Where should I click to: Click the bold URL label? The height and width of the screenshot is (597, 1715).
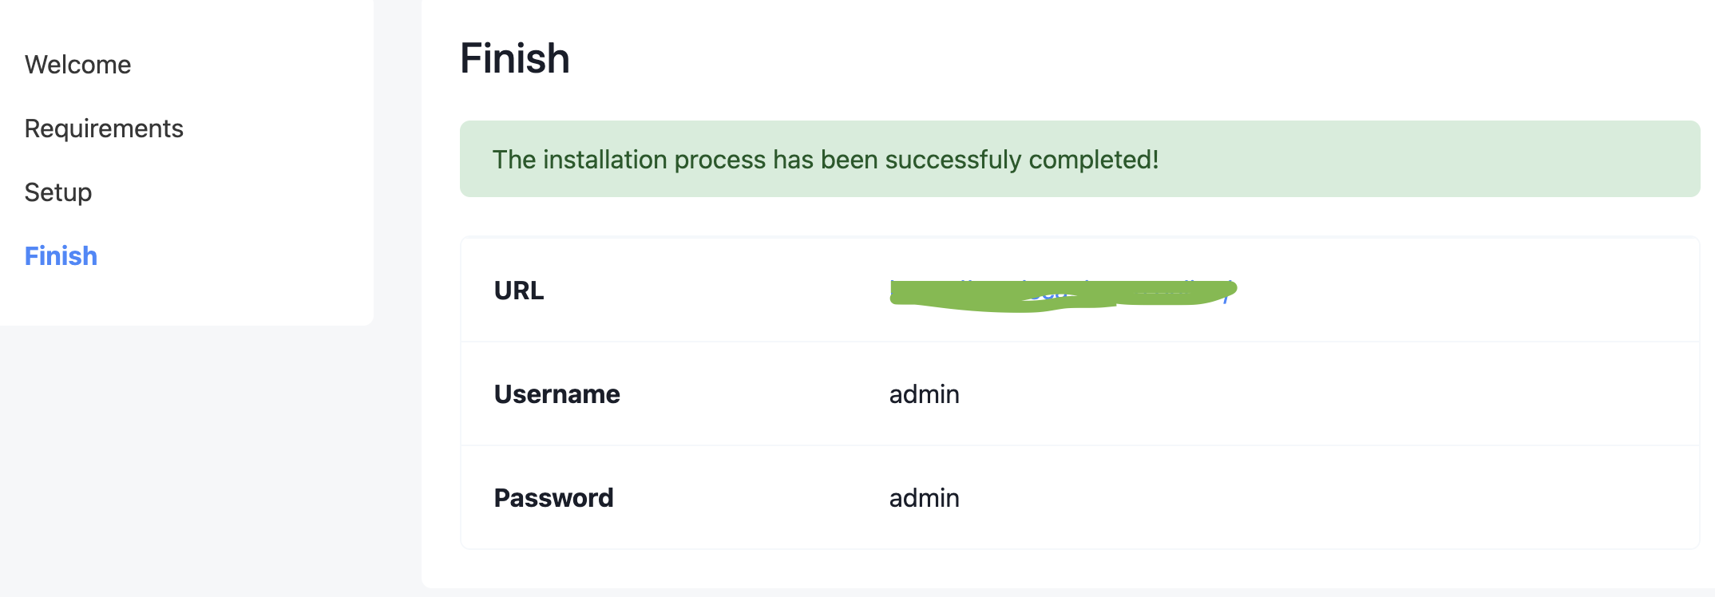[519, 291]
